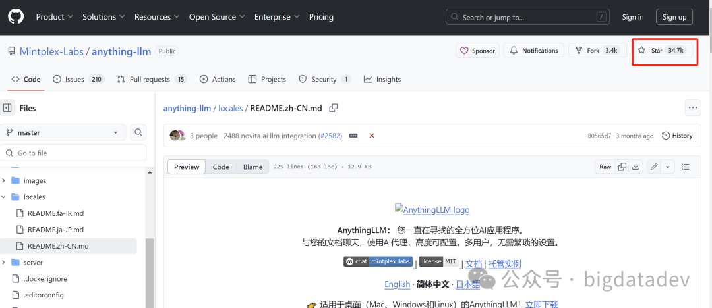Expand the Enterprise menu

[x=277, y=17]
